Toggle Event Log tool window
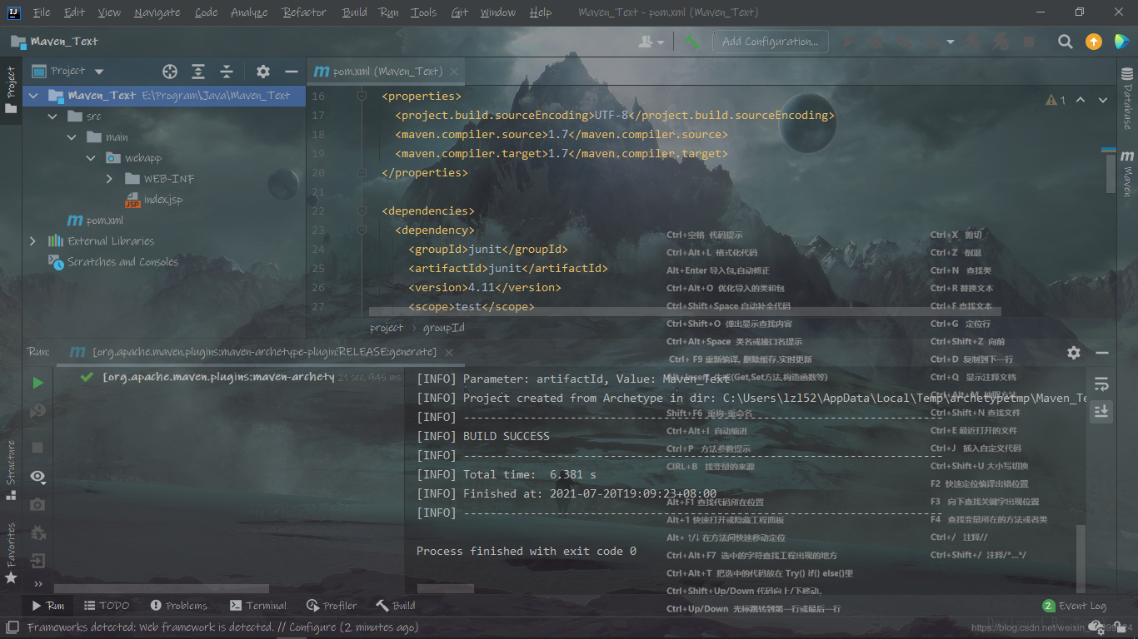The height and width of the screenshot is (639, 1138). click(x=1074, y=606)
